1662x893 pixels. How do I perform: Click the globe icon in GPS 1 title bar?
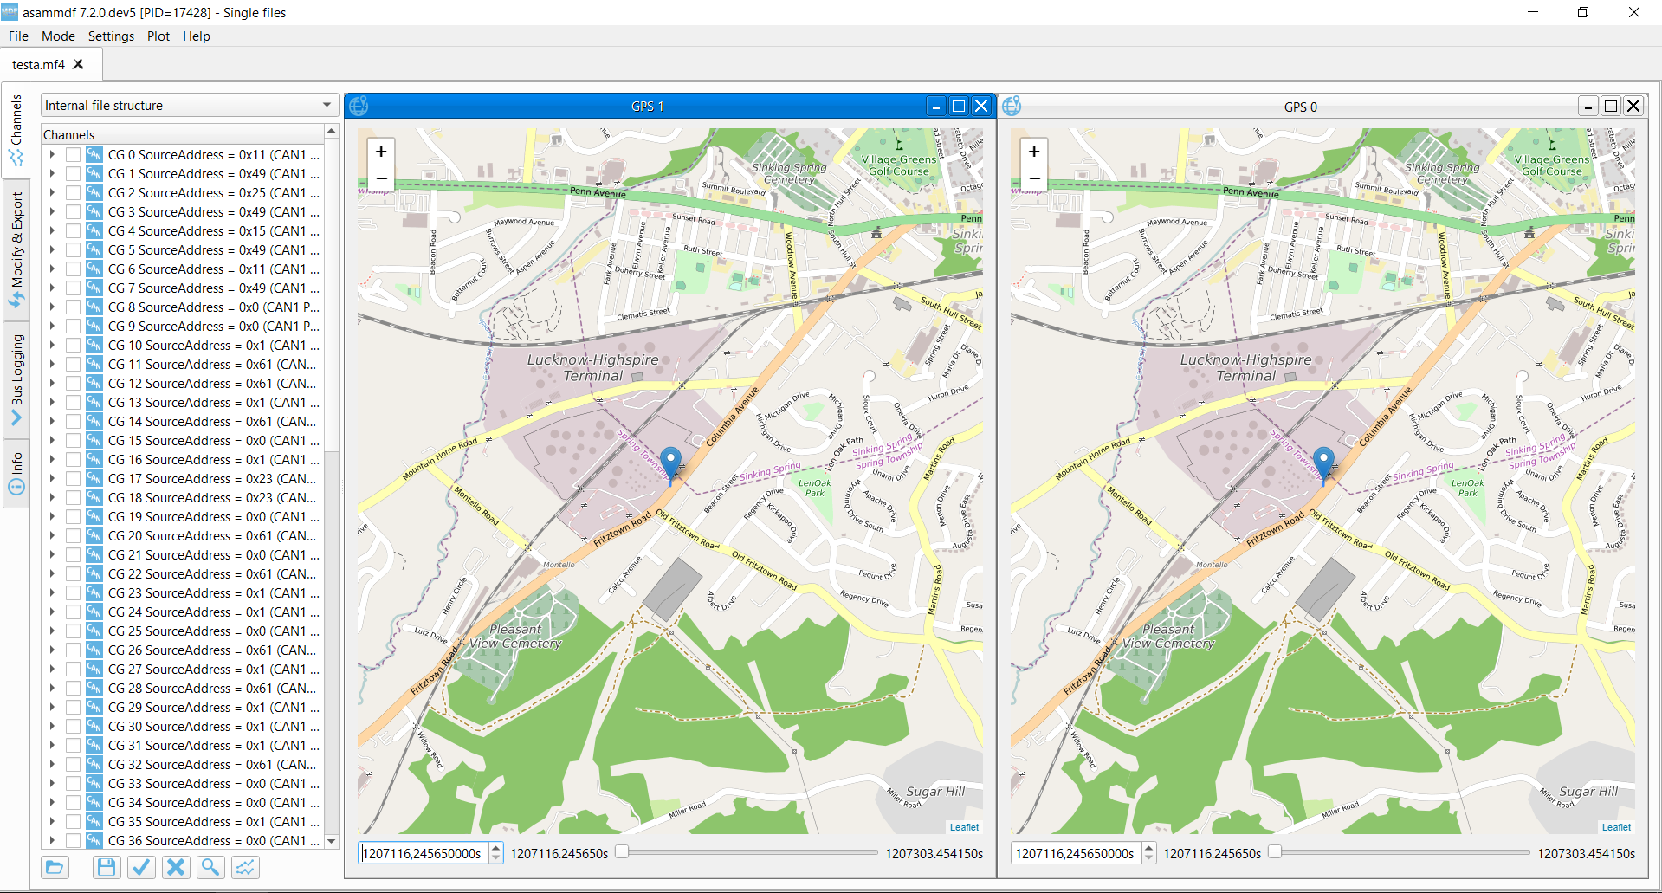click(359, 106)
